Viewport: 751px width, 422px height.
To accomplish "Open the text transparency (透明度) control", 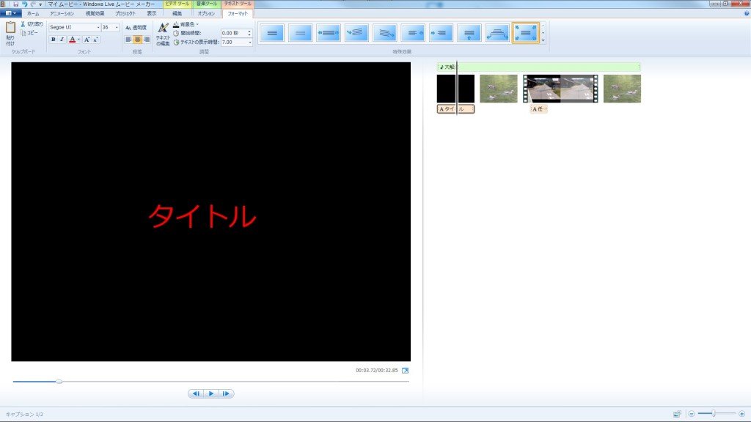I will tap(136, 28).
